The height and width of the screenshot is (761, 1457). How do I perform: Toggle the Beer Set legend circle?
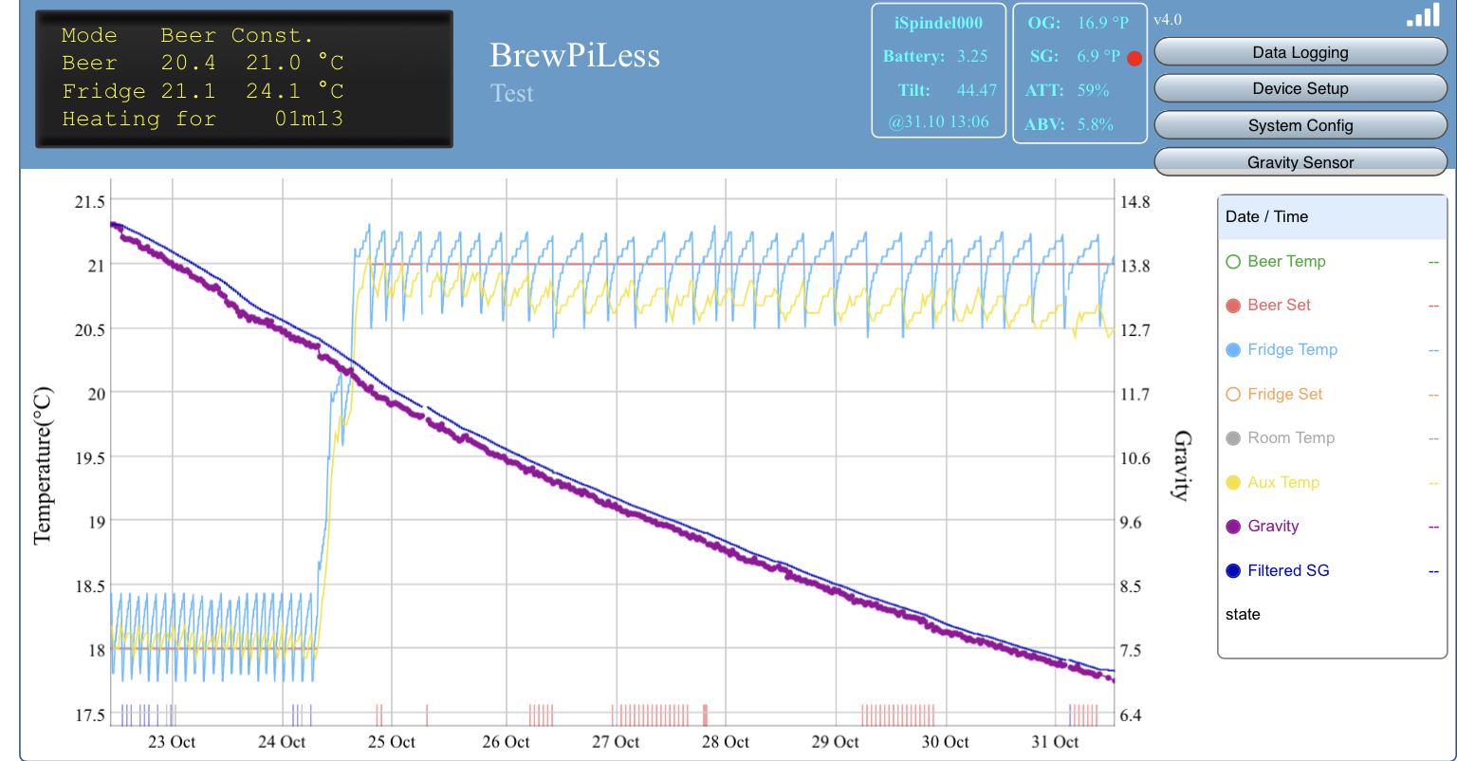[1233, 306]
